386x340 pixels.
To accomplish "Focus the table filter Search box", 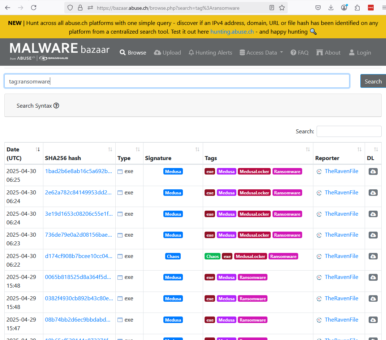I will 349,132.
